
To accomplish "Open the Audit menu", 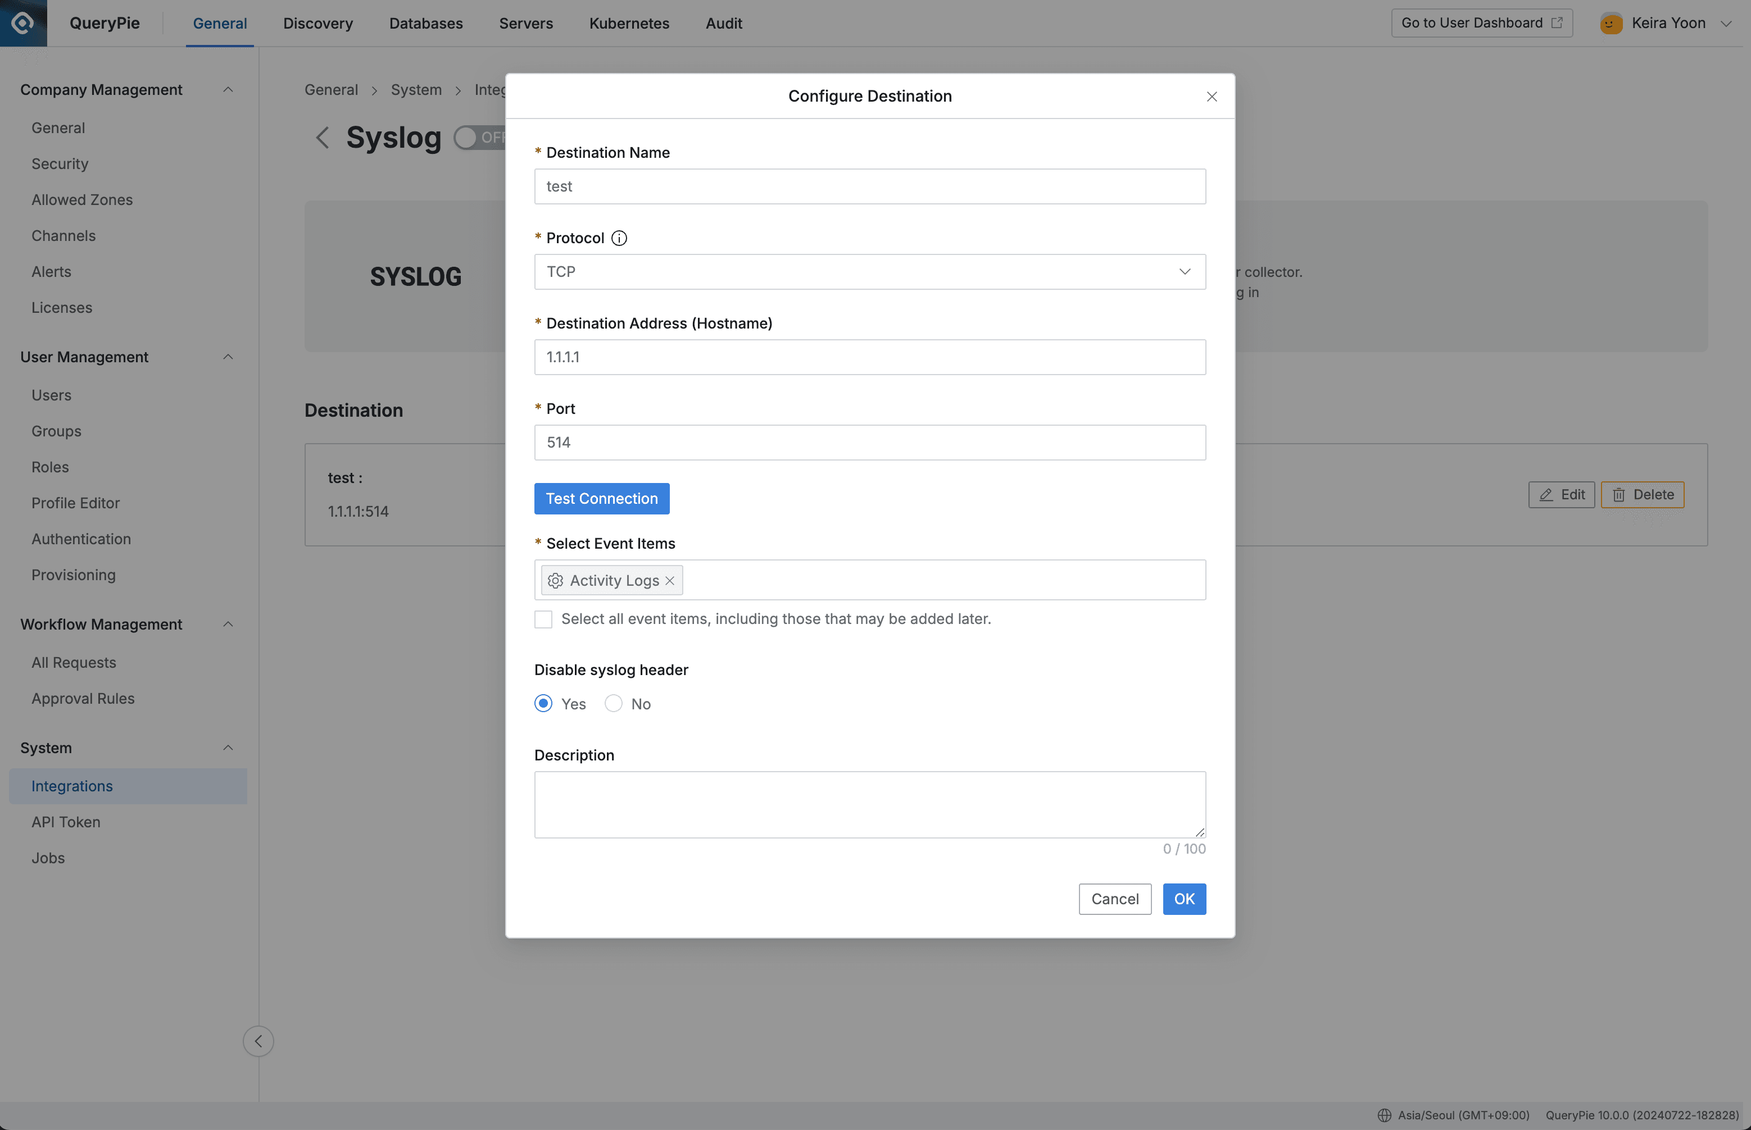I will pyautogui.click(x=724, y=23).
